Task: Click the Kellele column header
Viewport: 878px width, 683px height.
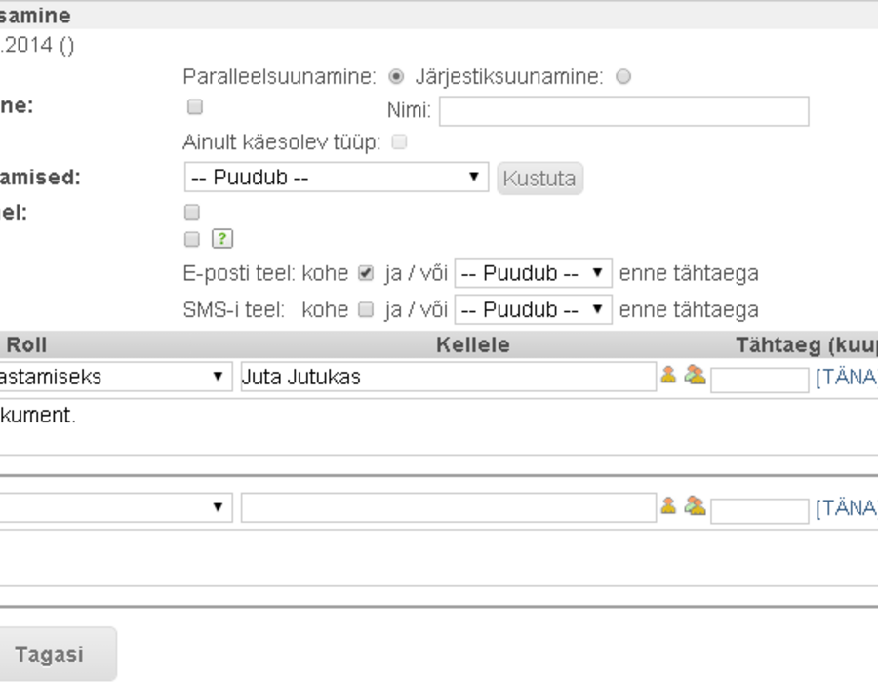Action: coord(473,344)
